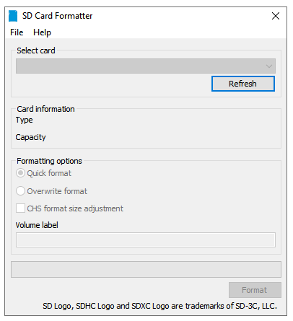Click the Select card combo box field
293x321 pixels.
(x=146, y=66)
